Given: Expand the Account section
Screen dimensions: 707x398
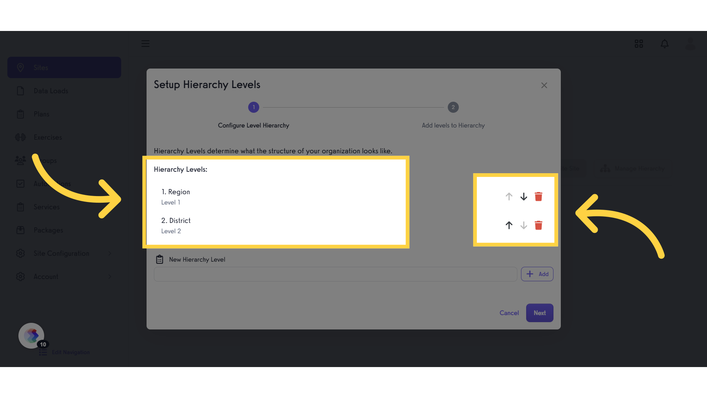Looking at the screenshot, I should 46,276.
